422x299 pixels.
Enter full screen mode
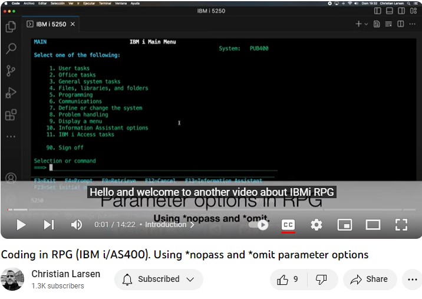click(401, 225)
